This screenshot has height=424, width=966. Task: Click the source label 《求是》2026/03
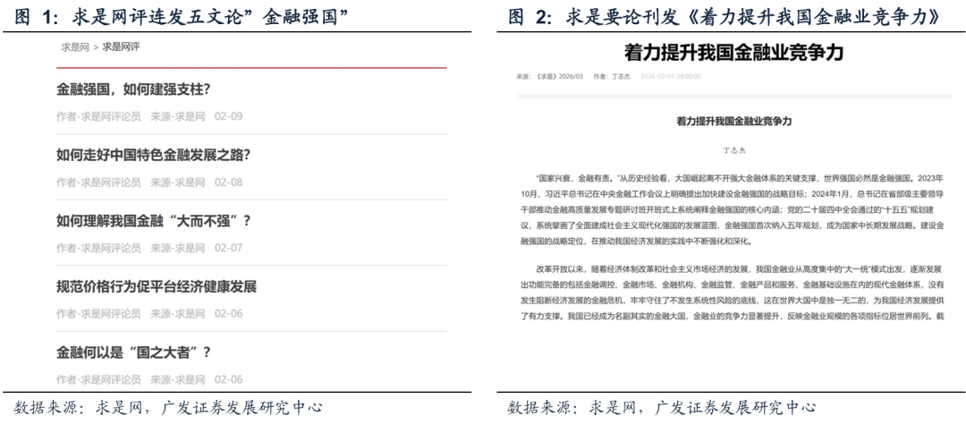[x=549, y=78]
